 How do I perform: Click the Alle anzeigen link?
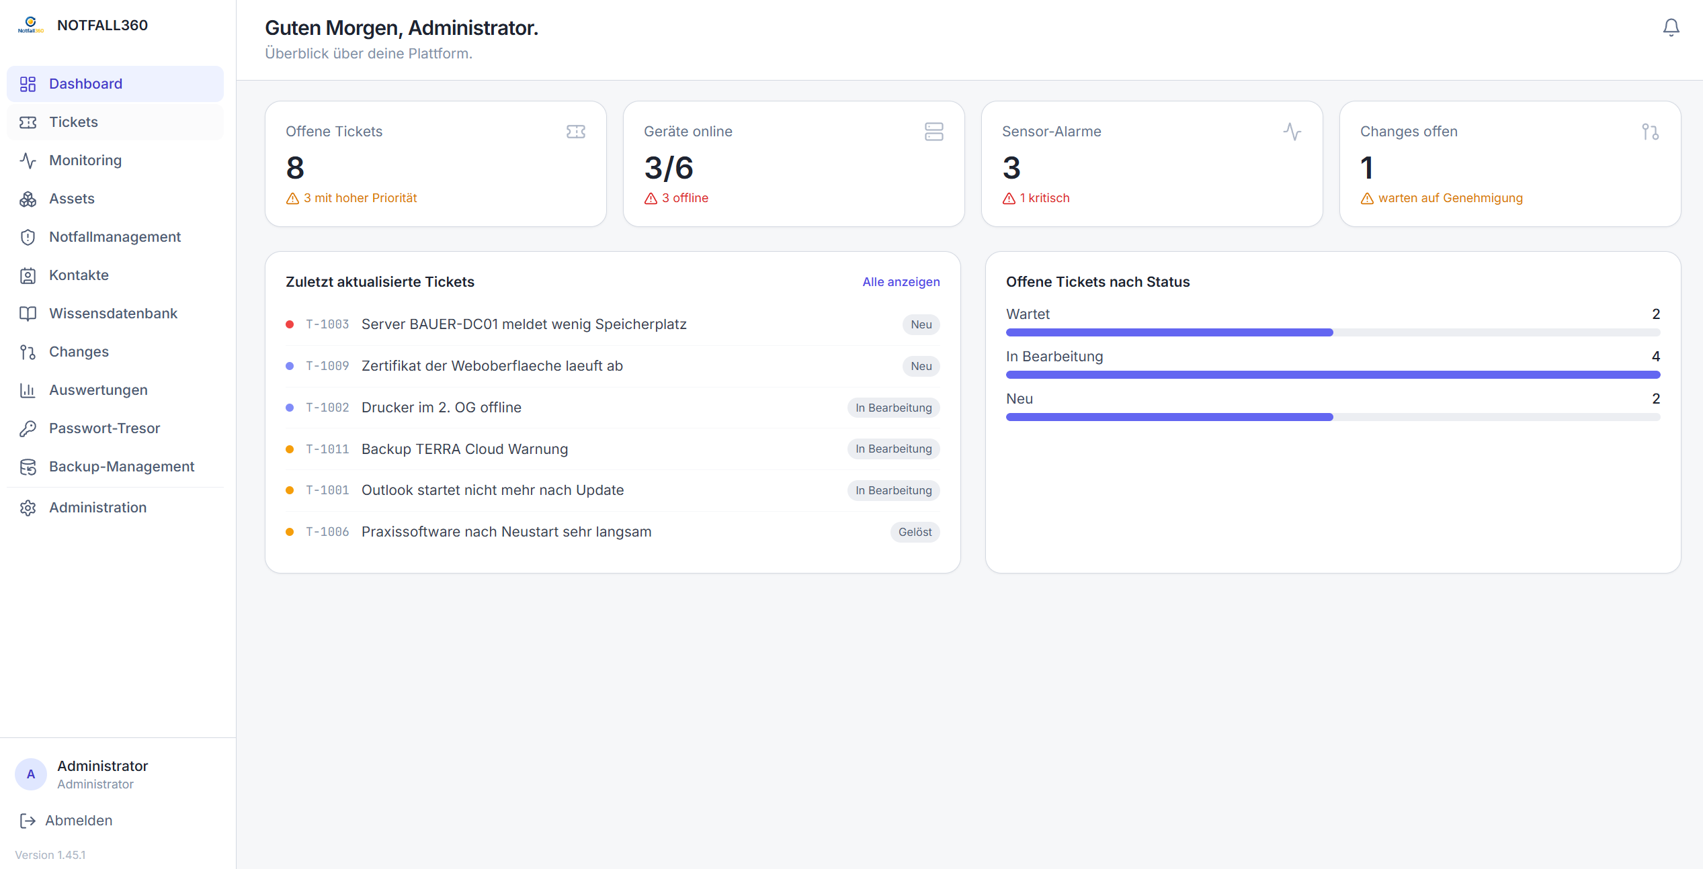(901, 282)
